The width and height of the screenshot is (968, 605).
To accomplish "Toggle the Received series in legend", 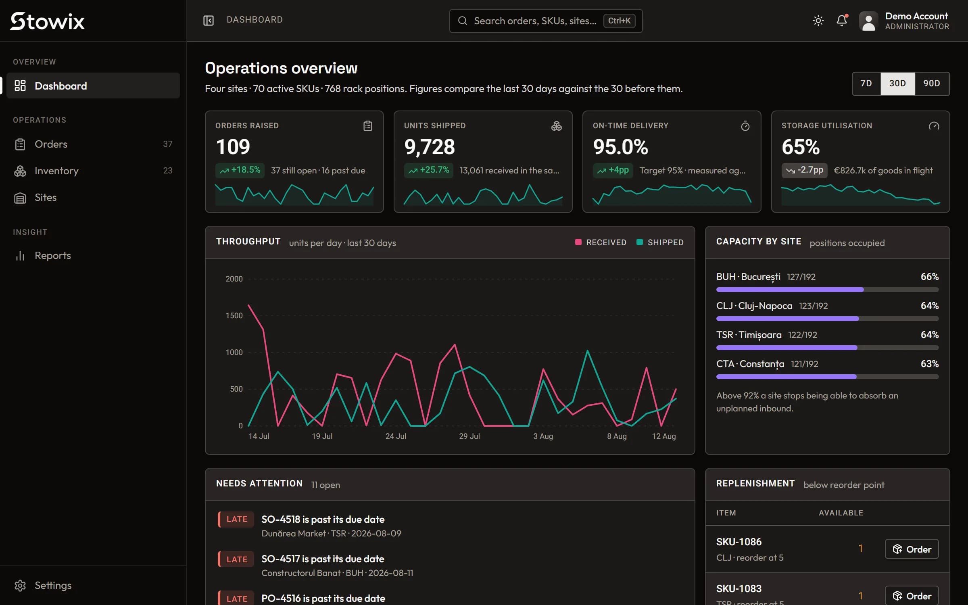I will click(601, 242).
